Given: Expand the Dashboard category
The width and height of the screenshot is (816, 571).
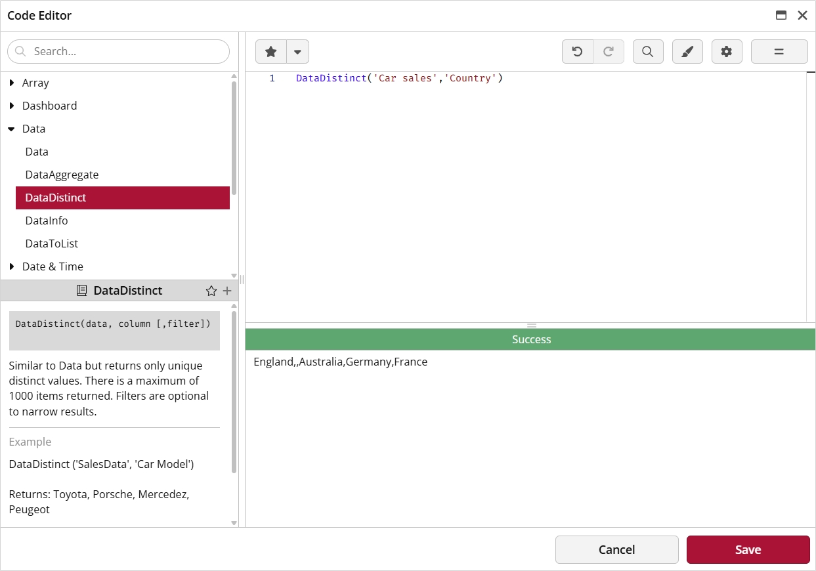Looking at the screenshot, I should [x=12, y=106].
